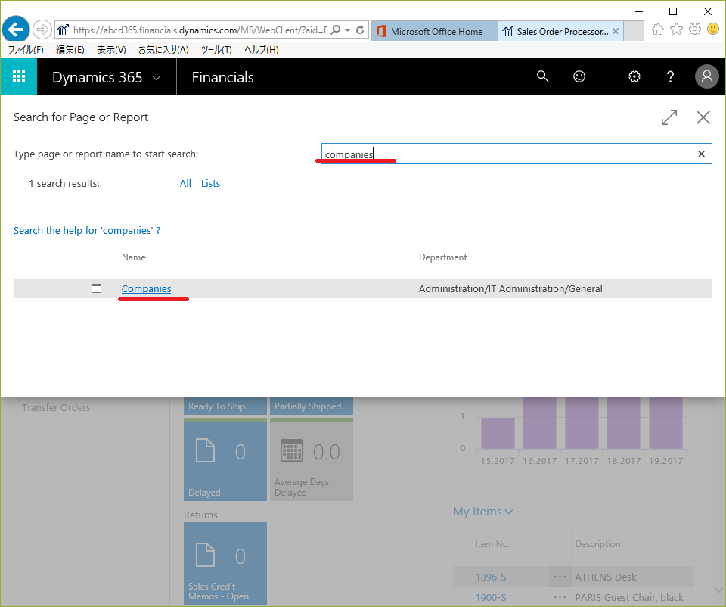This screenshot has height=607, width=726.
Task: Select the Sales Order Processor tab
Action: (x=561, y=31)
